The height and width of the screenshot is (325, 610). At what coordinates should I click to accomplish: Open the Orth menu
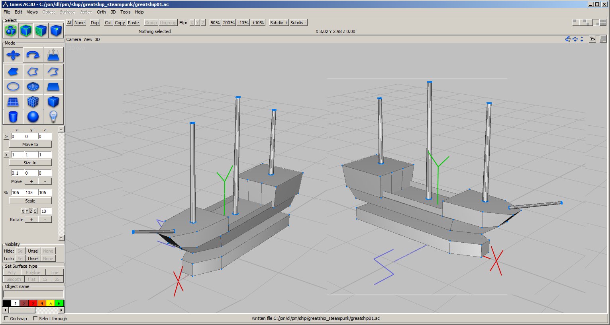(101, 12)
